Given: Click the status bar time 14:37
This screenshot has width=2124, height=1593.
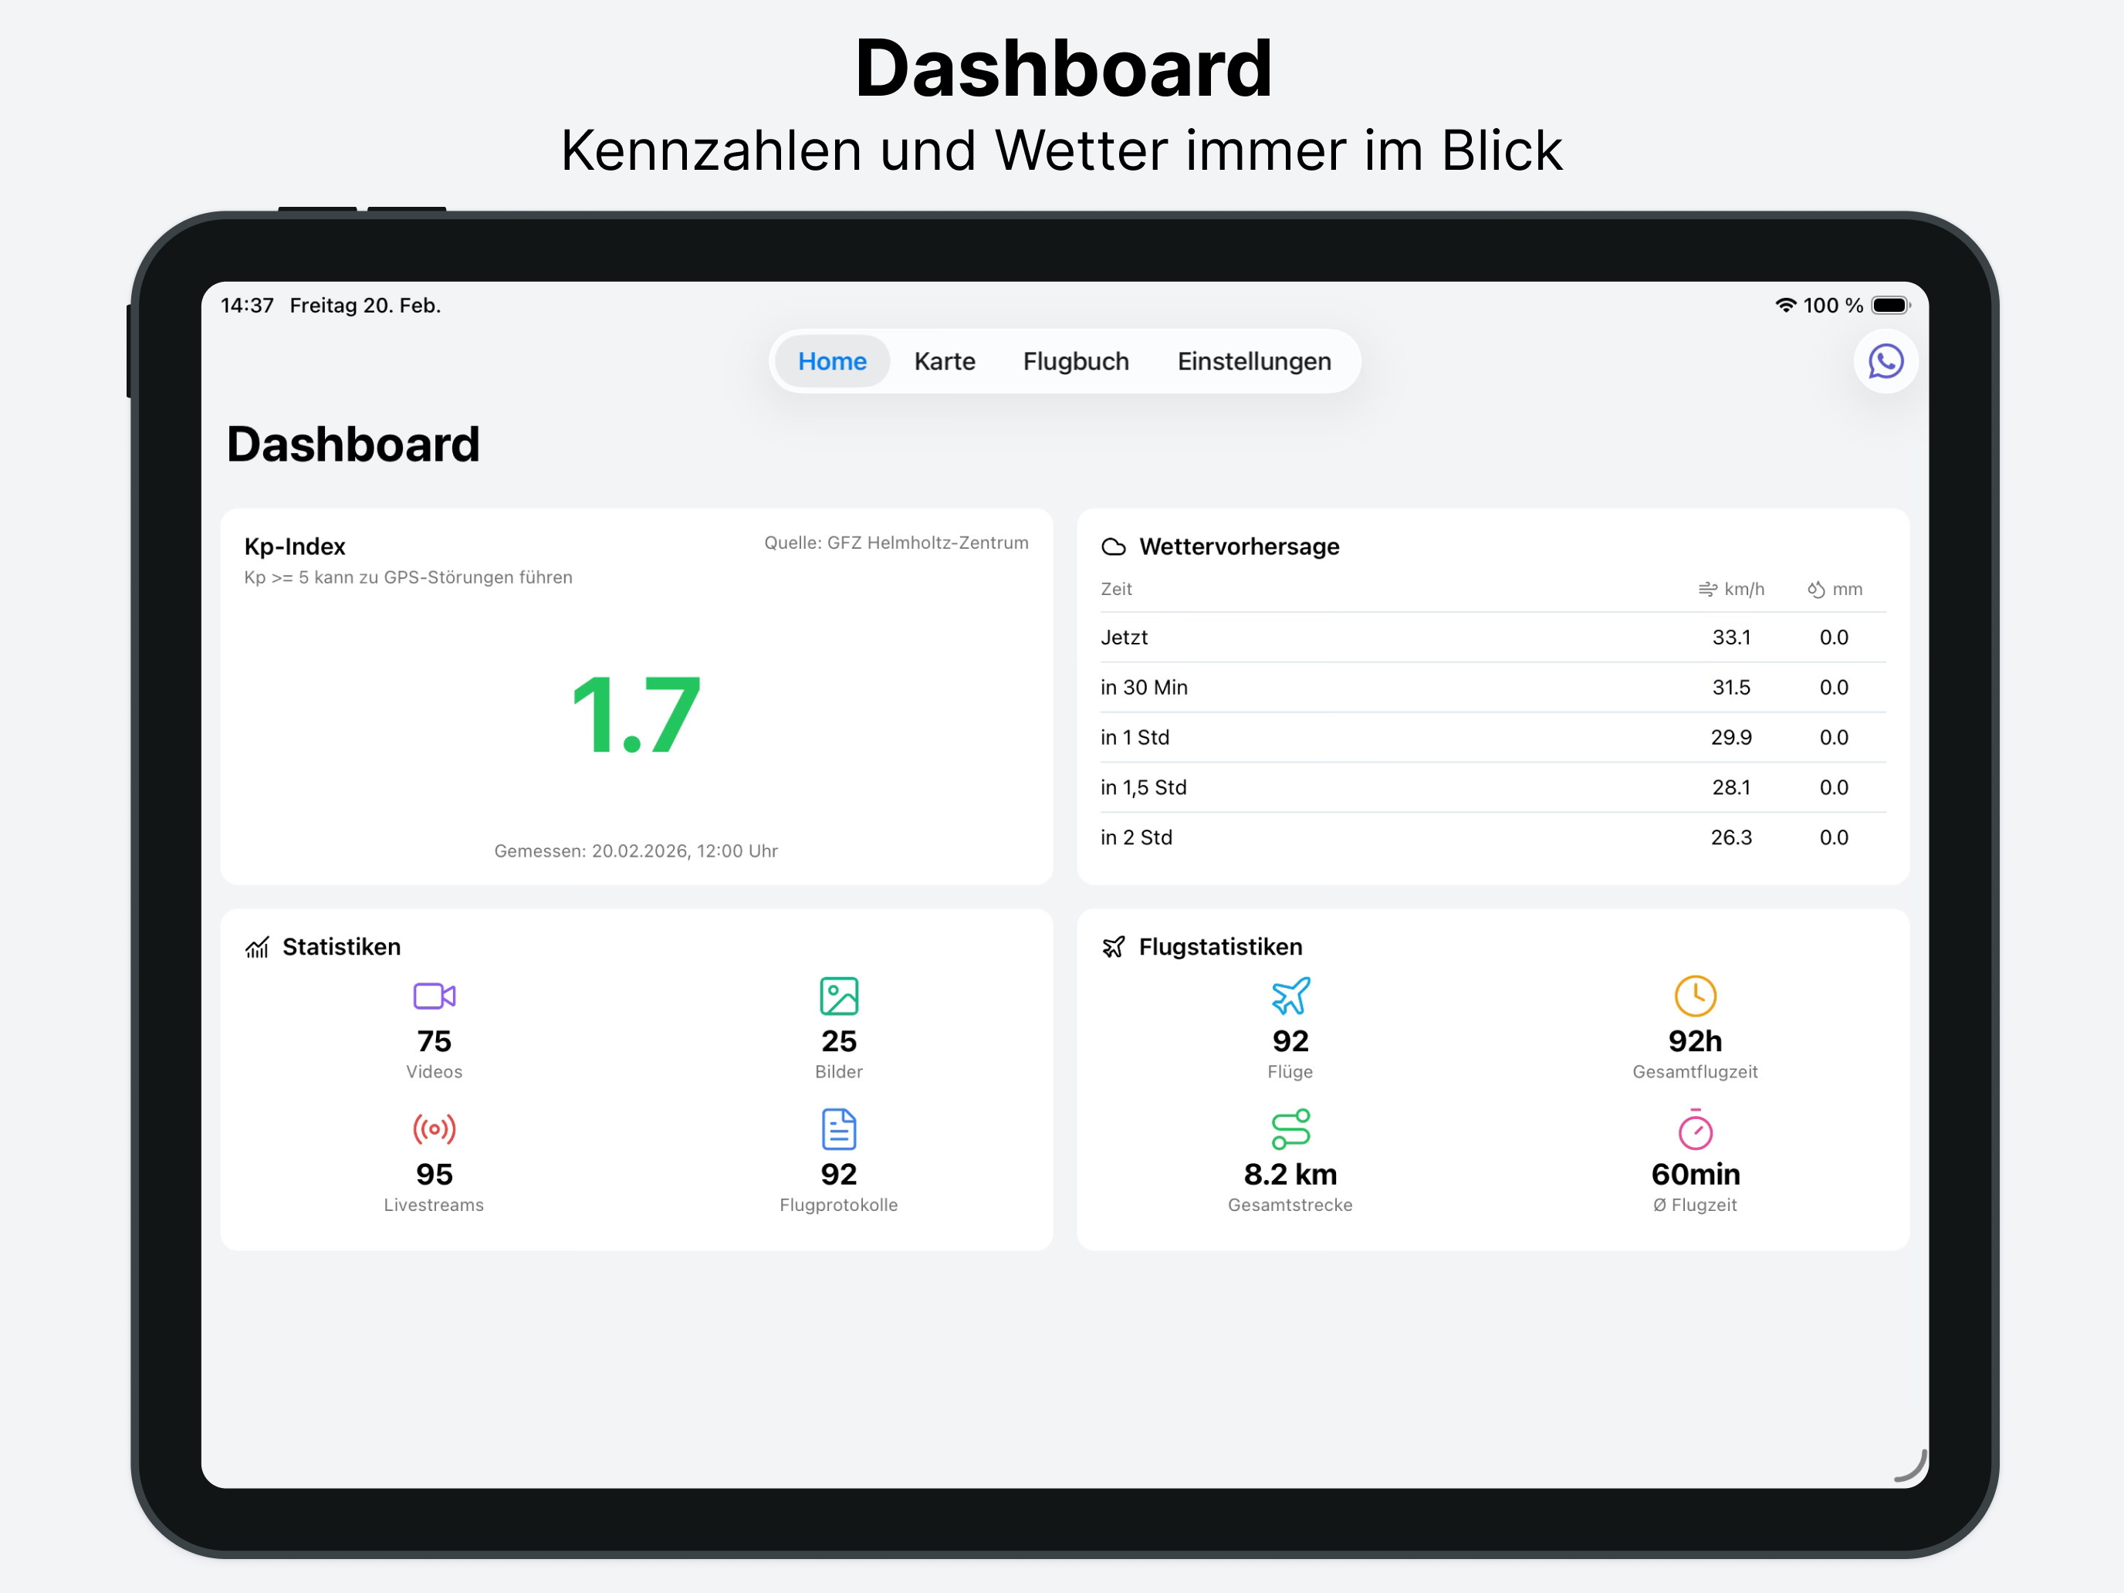Looking at the screenshot, I should click(x=247, y=306).
